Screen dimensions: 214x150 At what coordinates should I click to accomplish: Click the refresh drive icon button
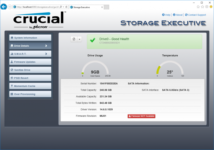coord(74,39)
